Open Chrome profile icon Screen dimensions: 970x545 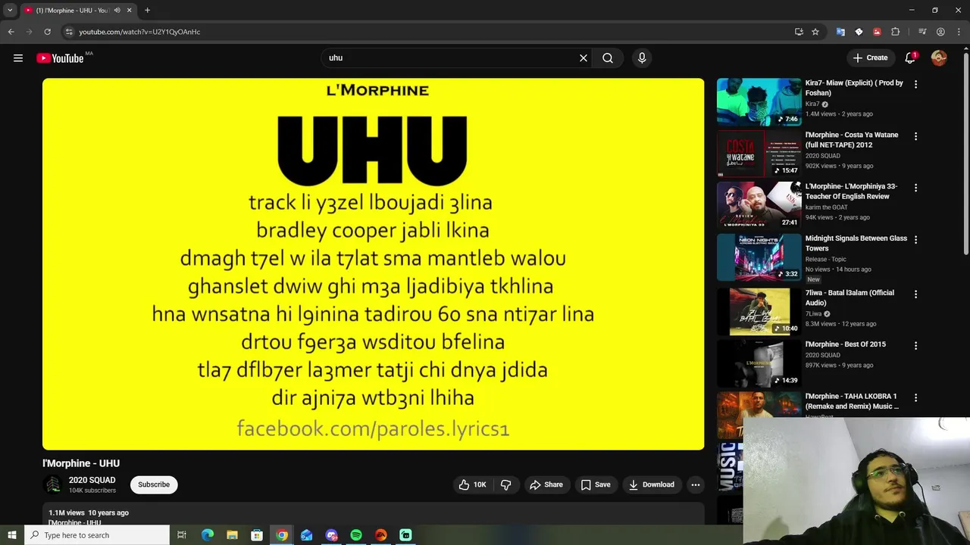tap(940, 32)
